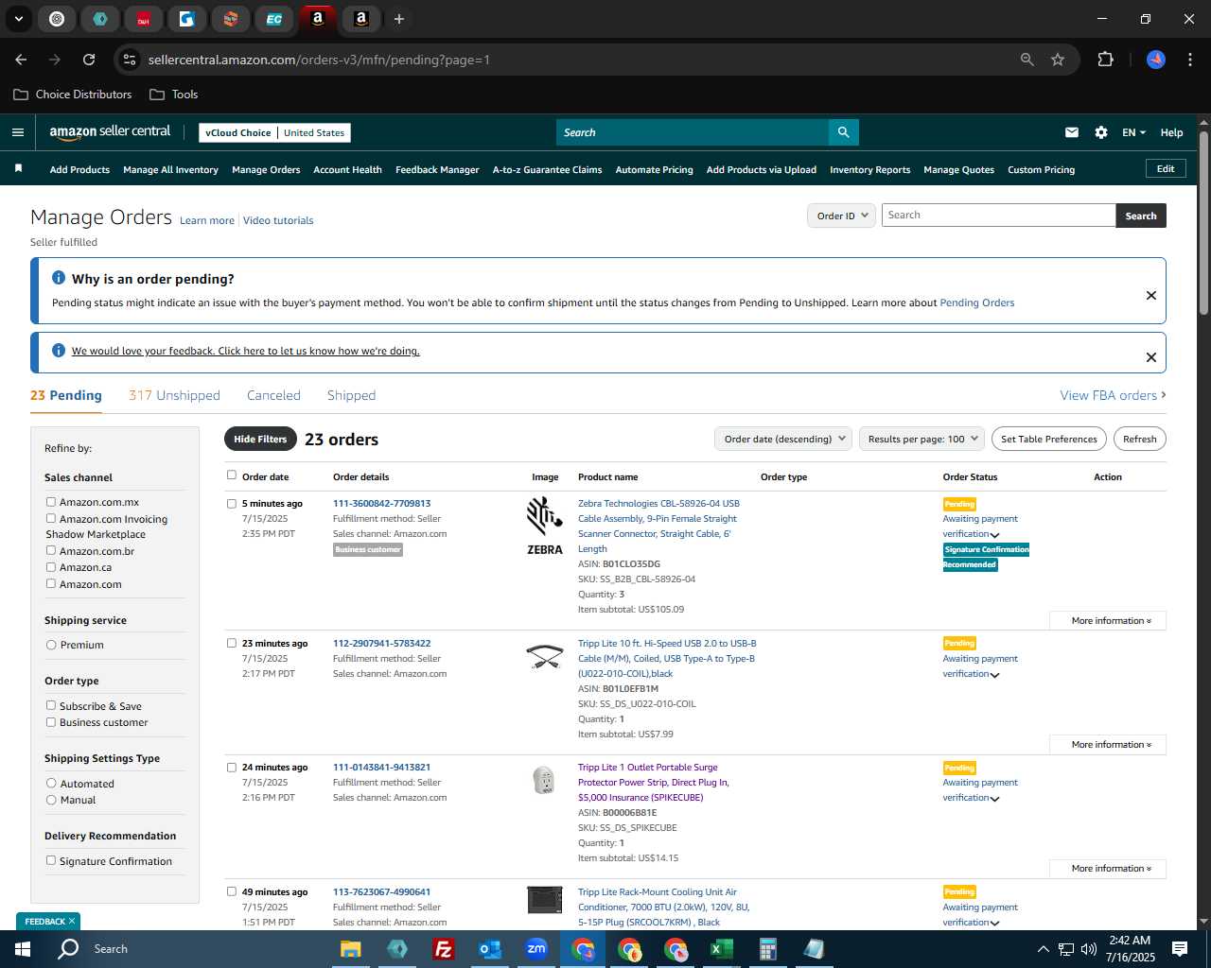Open the EN language dropdown

click(x=1133, y=132)
